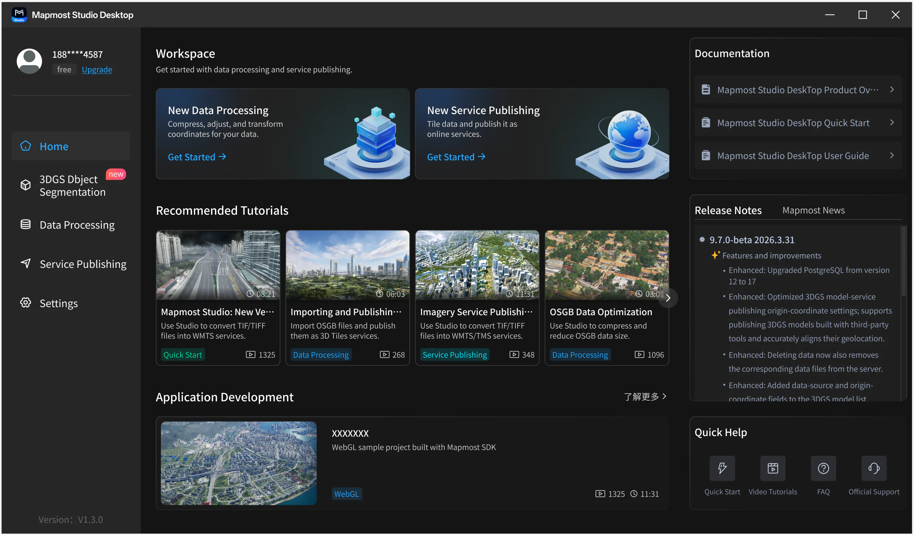Viewport: 914px width, 535px height.
Task: Click the Upgrade account link
Action: (97, 69)
